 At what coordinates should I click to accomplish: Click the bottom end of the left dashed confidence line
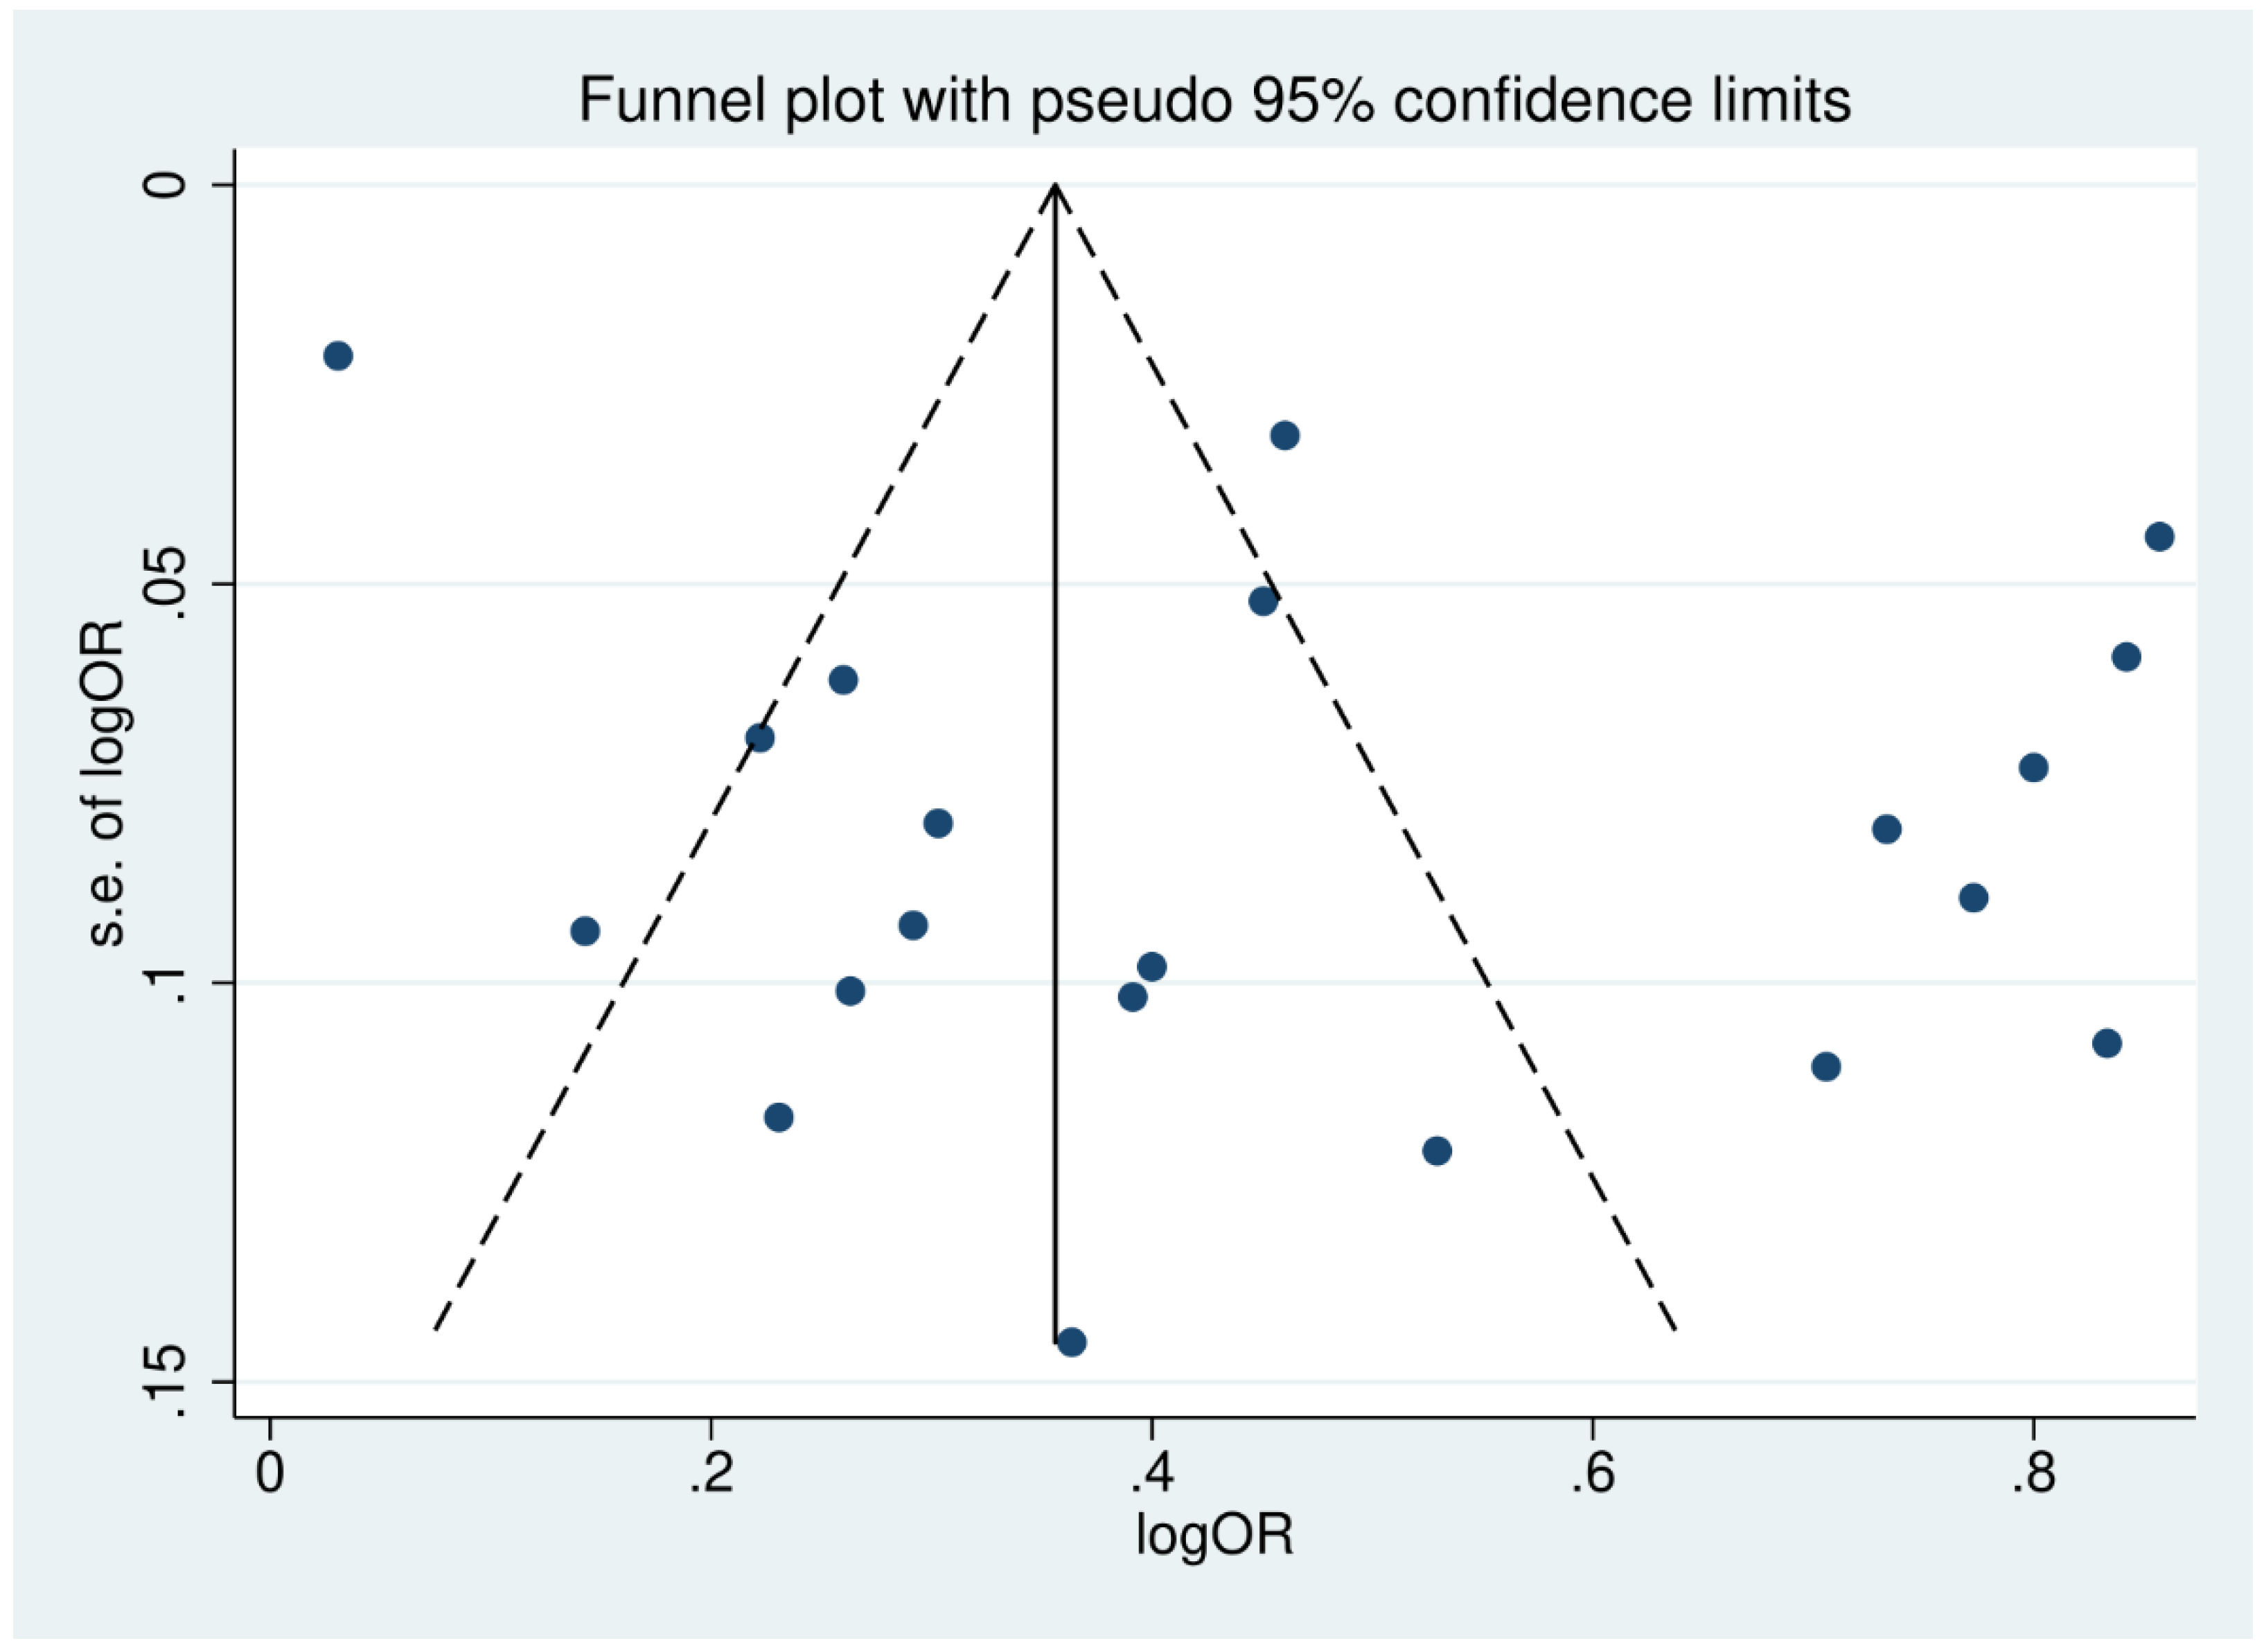tap(436, 1328)
